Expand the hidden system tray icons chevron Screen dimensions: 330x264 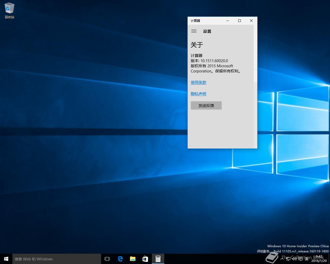[283, 259]
